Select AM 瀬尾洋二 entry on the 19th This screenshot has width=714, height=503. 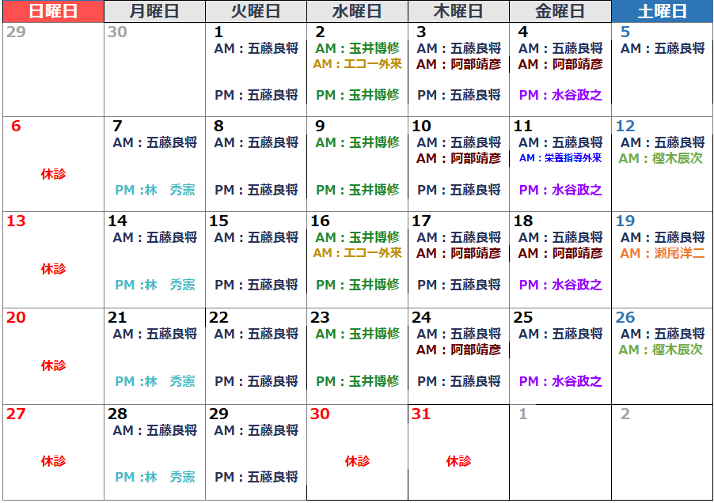pyautogui.click(x=663, y=253)
